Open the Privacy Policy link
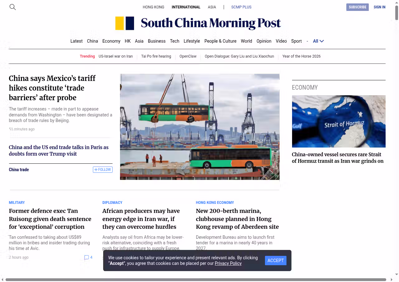399x282 pixels. click(x=228, y=263)
